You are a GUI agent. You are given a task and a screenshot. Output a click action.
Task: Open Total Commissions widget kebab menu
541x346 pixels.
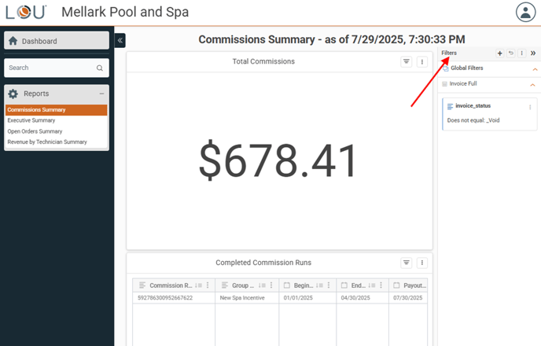[x=422, y=61]
